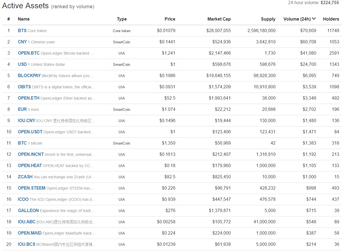Open the ICOO asset link
Viewport: 345px width, 251px height.
click(23, 199)
